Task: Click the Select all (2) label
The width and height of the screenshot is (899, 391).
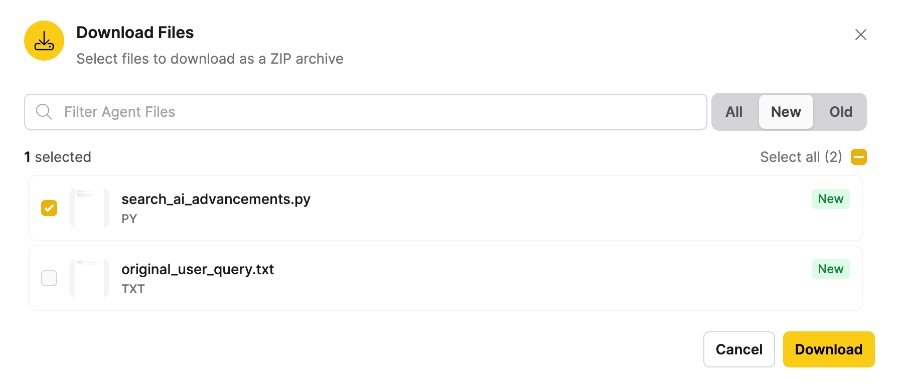Action: pyautogui.click(x=801, y=157)
